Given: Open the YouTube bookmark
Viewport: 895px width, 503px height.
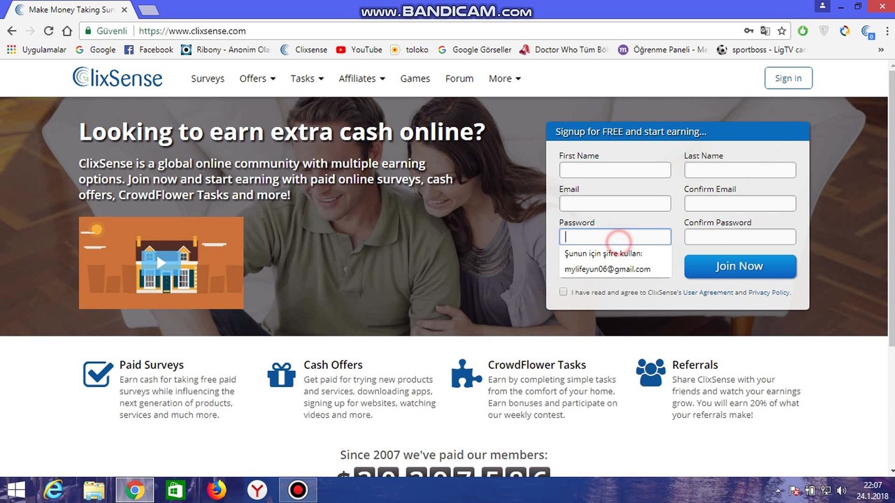Looking at the screenshot, I should pyautogui.click(x=359, y=50).
